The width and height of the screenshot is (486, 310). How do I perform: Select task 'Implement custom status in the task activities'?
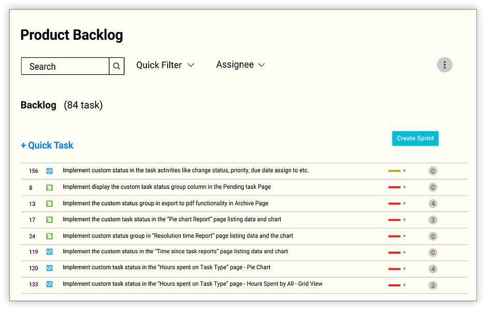186,171
